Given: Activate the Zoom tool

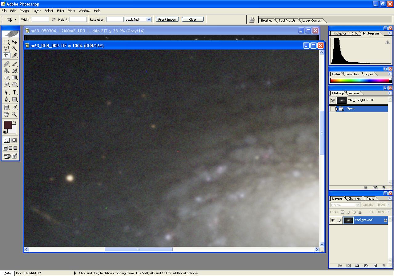Looking at the screenshot, I should (x=14, y=114).
